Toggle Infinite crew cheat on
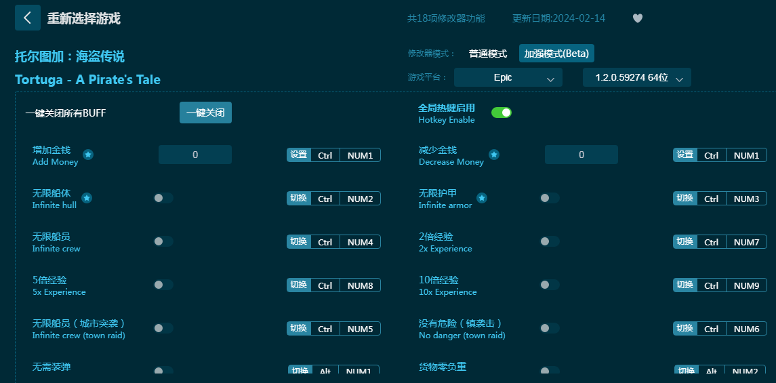Screen dimensions: 776x383 163,241
